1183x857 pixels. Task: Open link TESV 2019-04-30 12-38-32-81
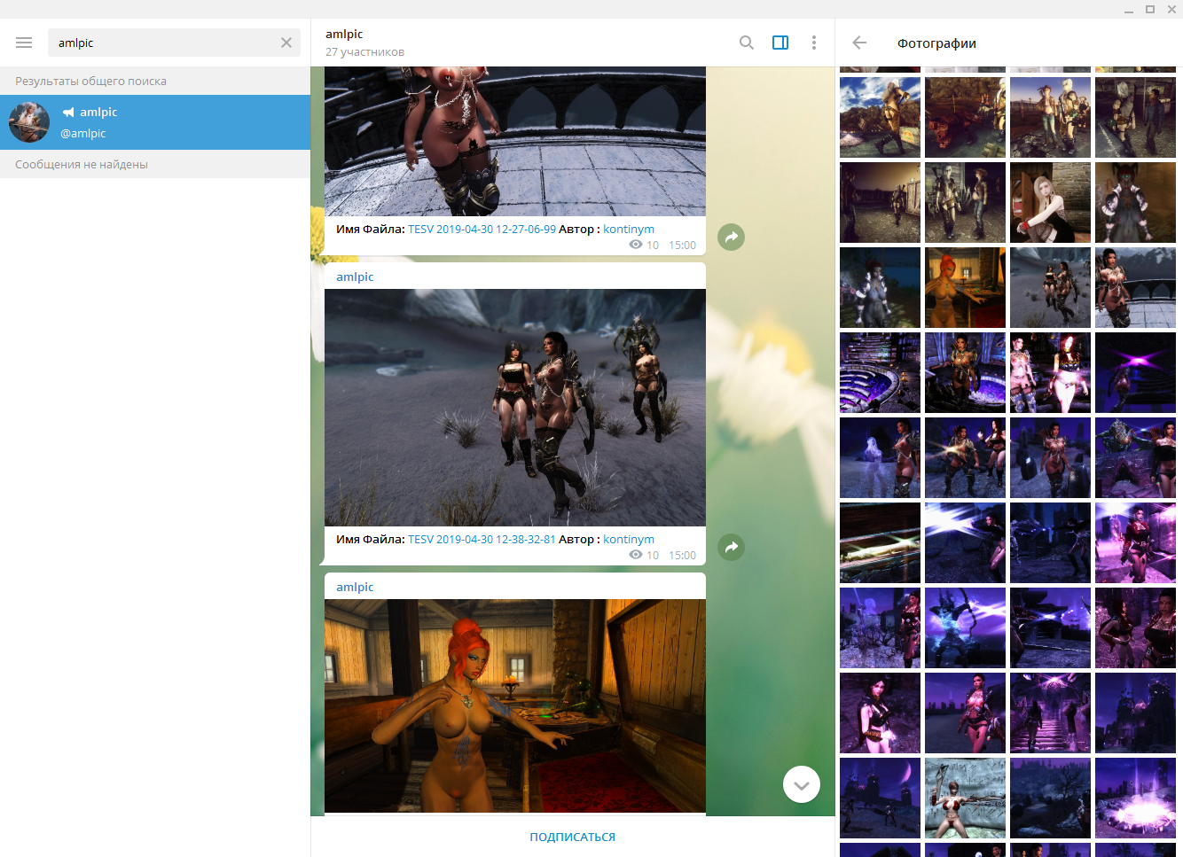482,540
